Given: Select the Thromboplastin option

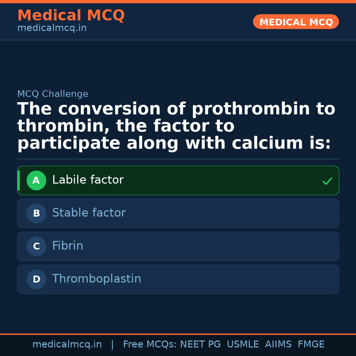Looking at the screenshot, I should tap(97, 279).
